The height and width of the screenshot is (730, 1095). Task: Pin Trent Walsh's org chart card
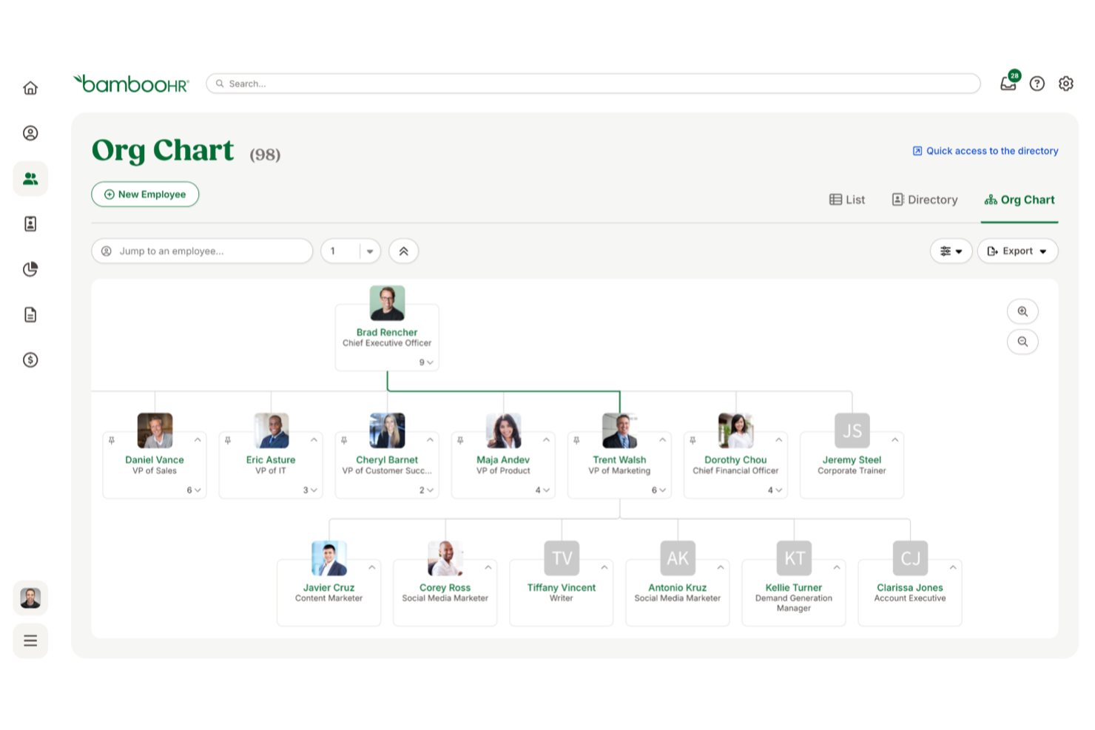click(x=576, y=439)
